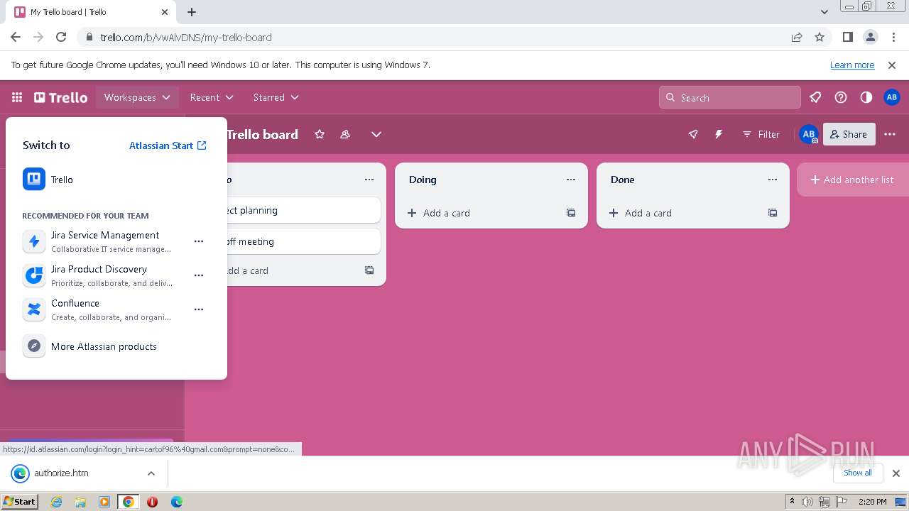Viewport: 909px width, 511px height.
Task: Click the AB board member avatar
Action: 808,134
